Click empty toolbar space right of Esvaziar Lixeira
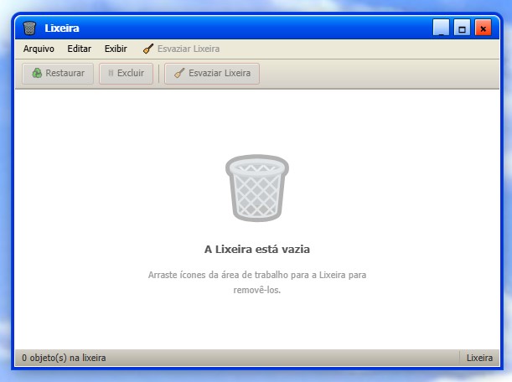This screenshot has height=382, width=512. click(377, 74)
